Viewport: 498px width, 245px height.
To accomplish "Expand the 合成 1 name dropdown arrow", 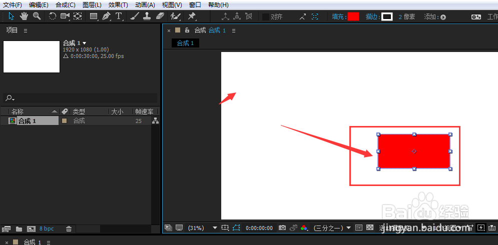I will pos(85,43).
